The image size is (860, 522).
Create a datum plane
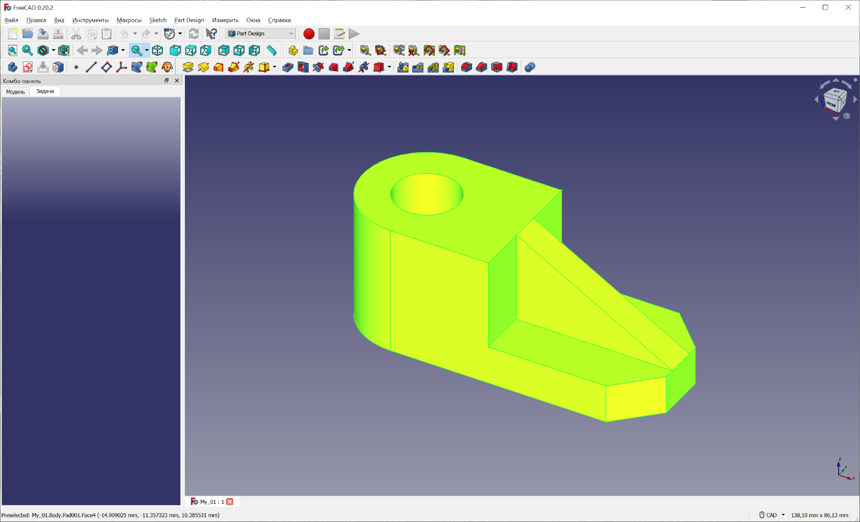pyautogui.click(x=107, y=67)
